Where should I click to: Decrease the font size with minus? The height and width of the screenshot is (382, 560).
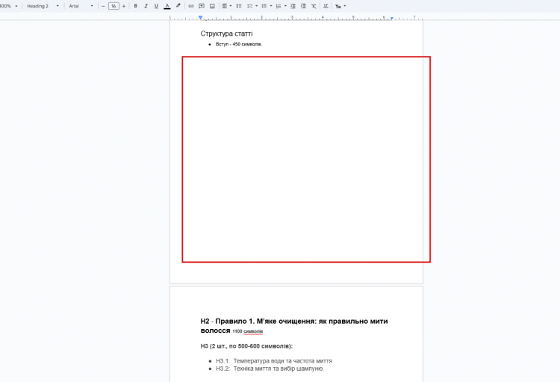click(103, 6)
